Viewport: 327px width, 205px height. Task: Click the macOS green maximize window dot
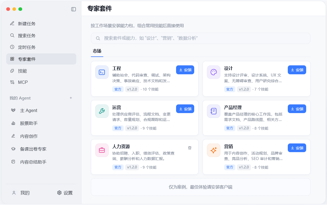[x=20, y=9]
